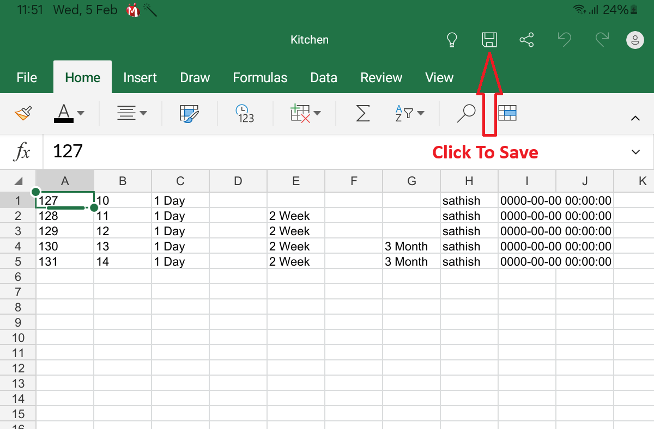This screenshot has width=654, height=429.
Task: Open the account profile icon
Action: pos(635,40)
